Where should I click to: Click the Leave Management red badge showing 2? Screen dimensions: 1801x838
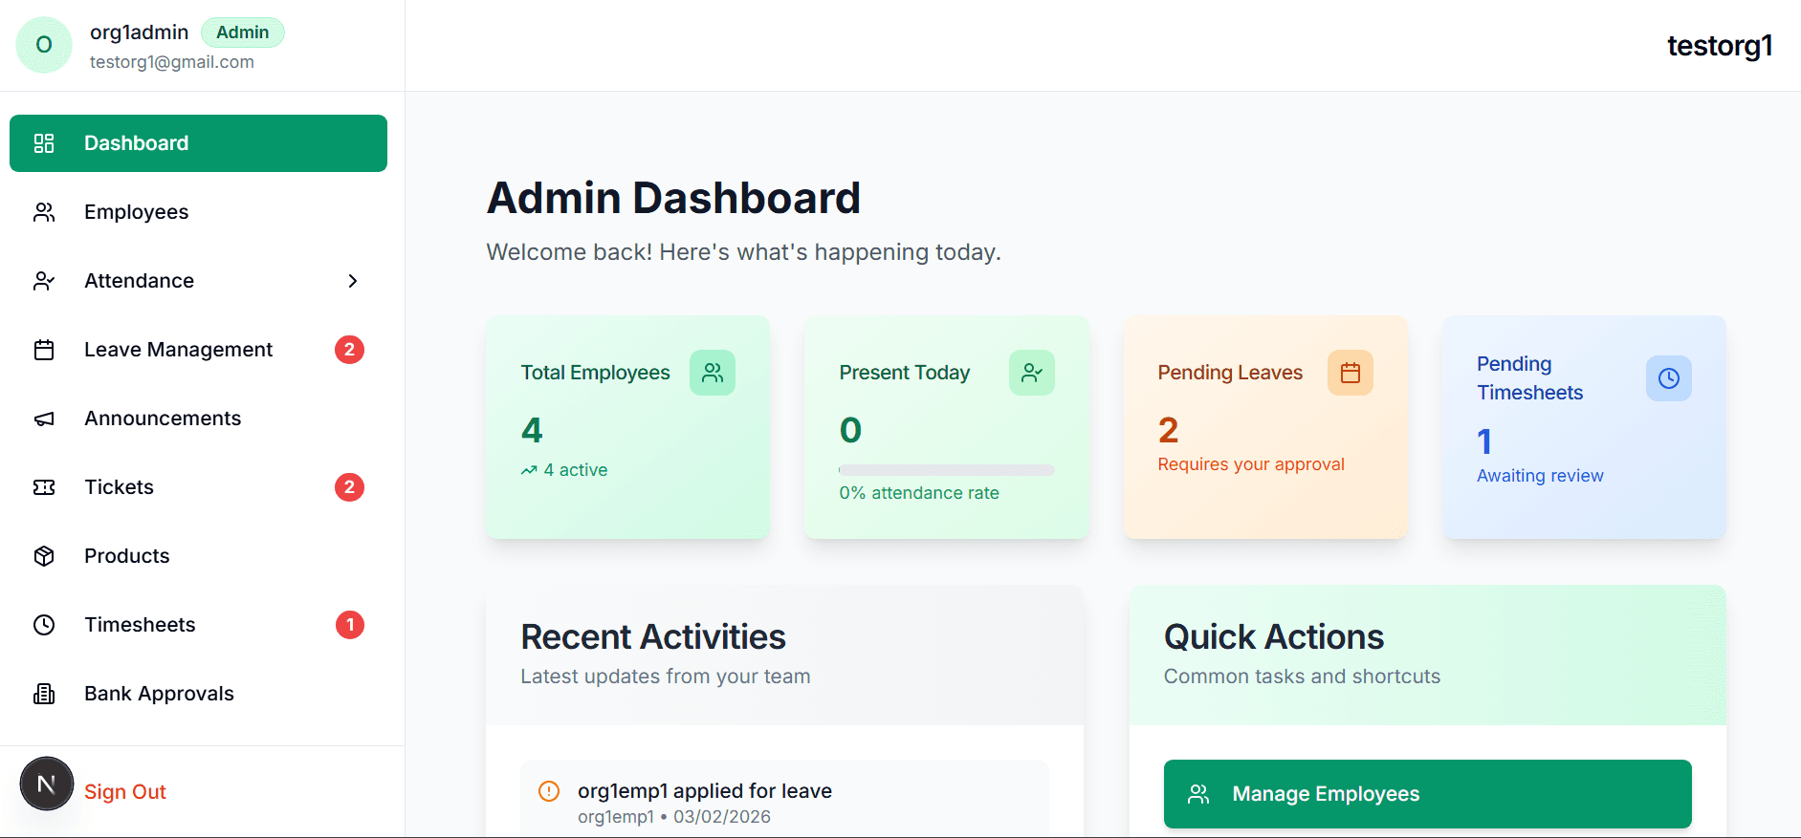coord(349,350)
